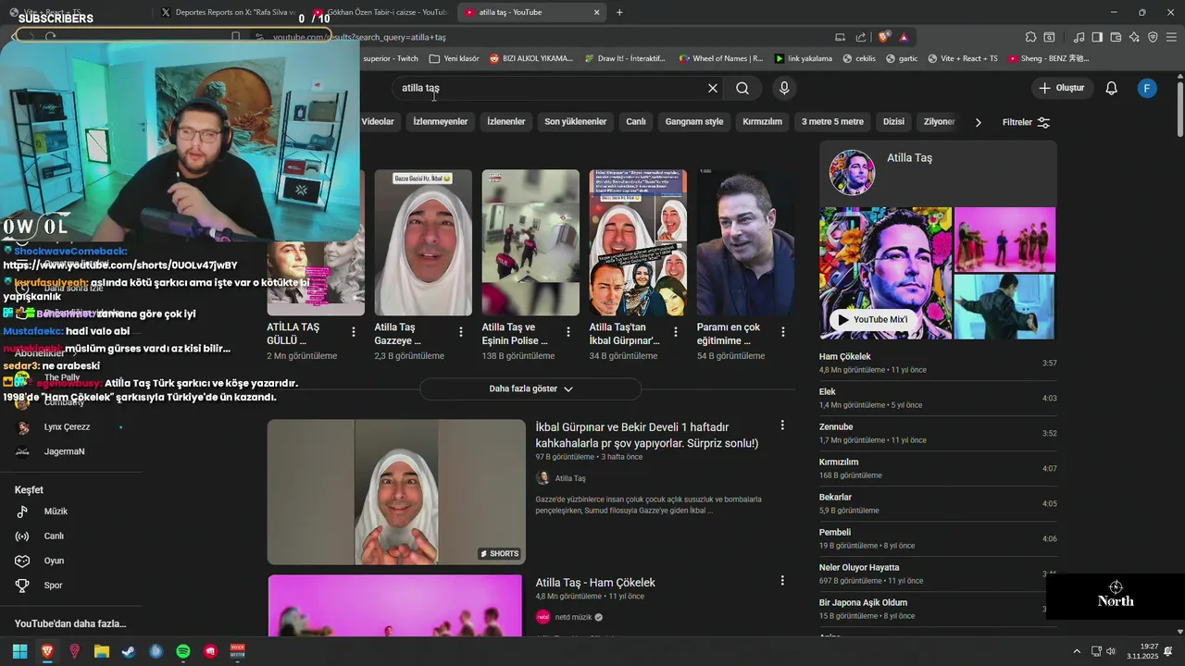This screenshot has height=666, width=1185.
Task: Open the account avatar menu
Action: pyautogui.click(x=1147, y=88)
